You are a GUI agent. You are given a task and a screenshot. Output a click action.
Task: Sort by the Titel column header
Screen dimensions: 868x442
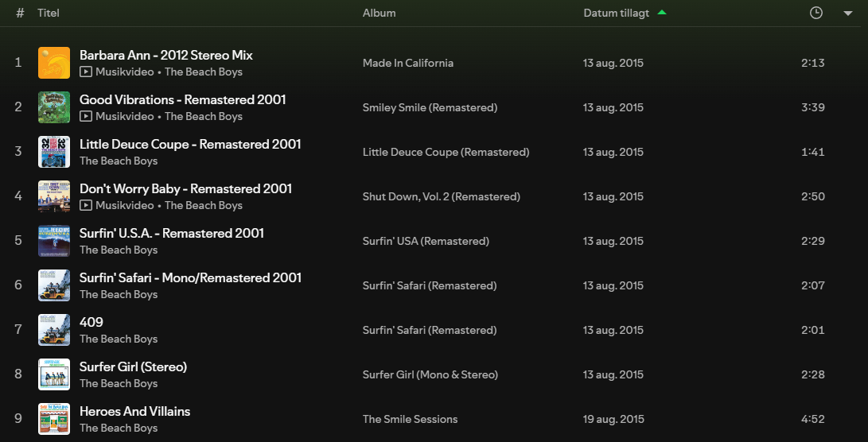[x=49, y=13]
